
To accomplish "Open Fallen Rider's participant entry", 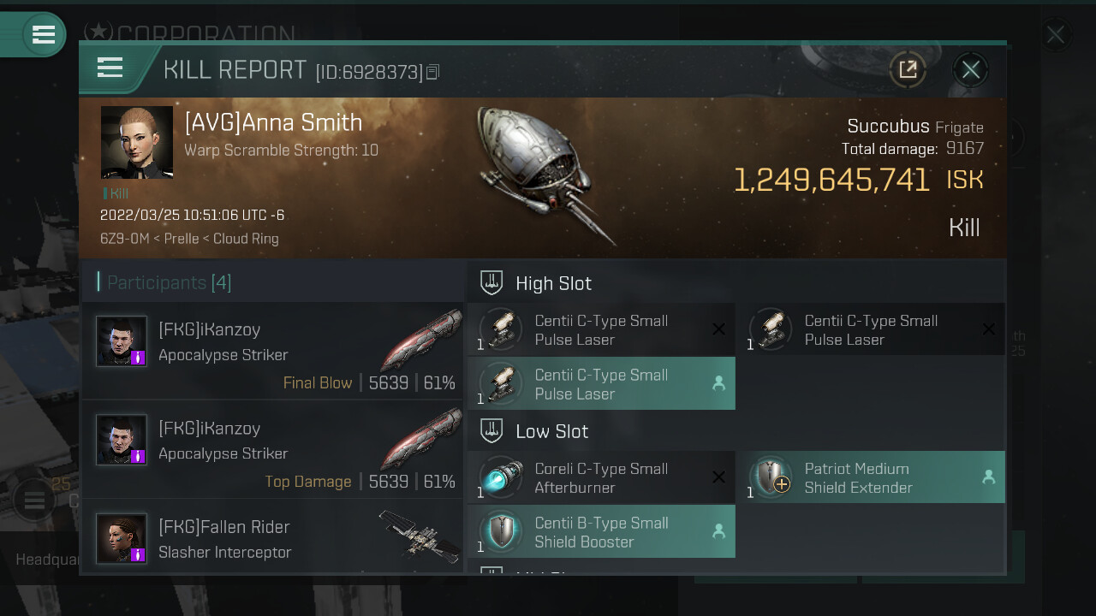I will pos(272,539).
